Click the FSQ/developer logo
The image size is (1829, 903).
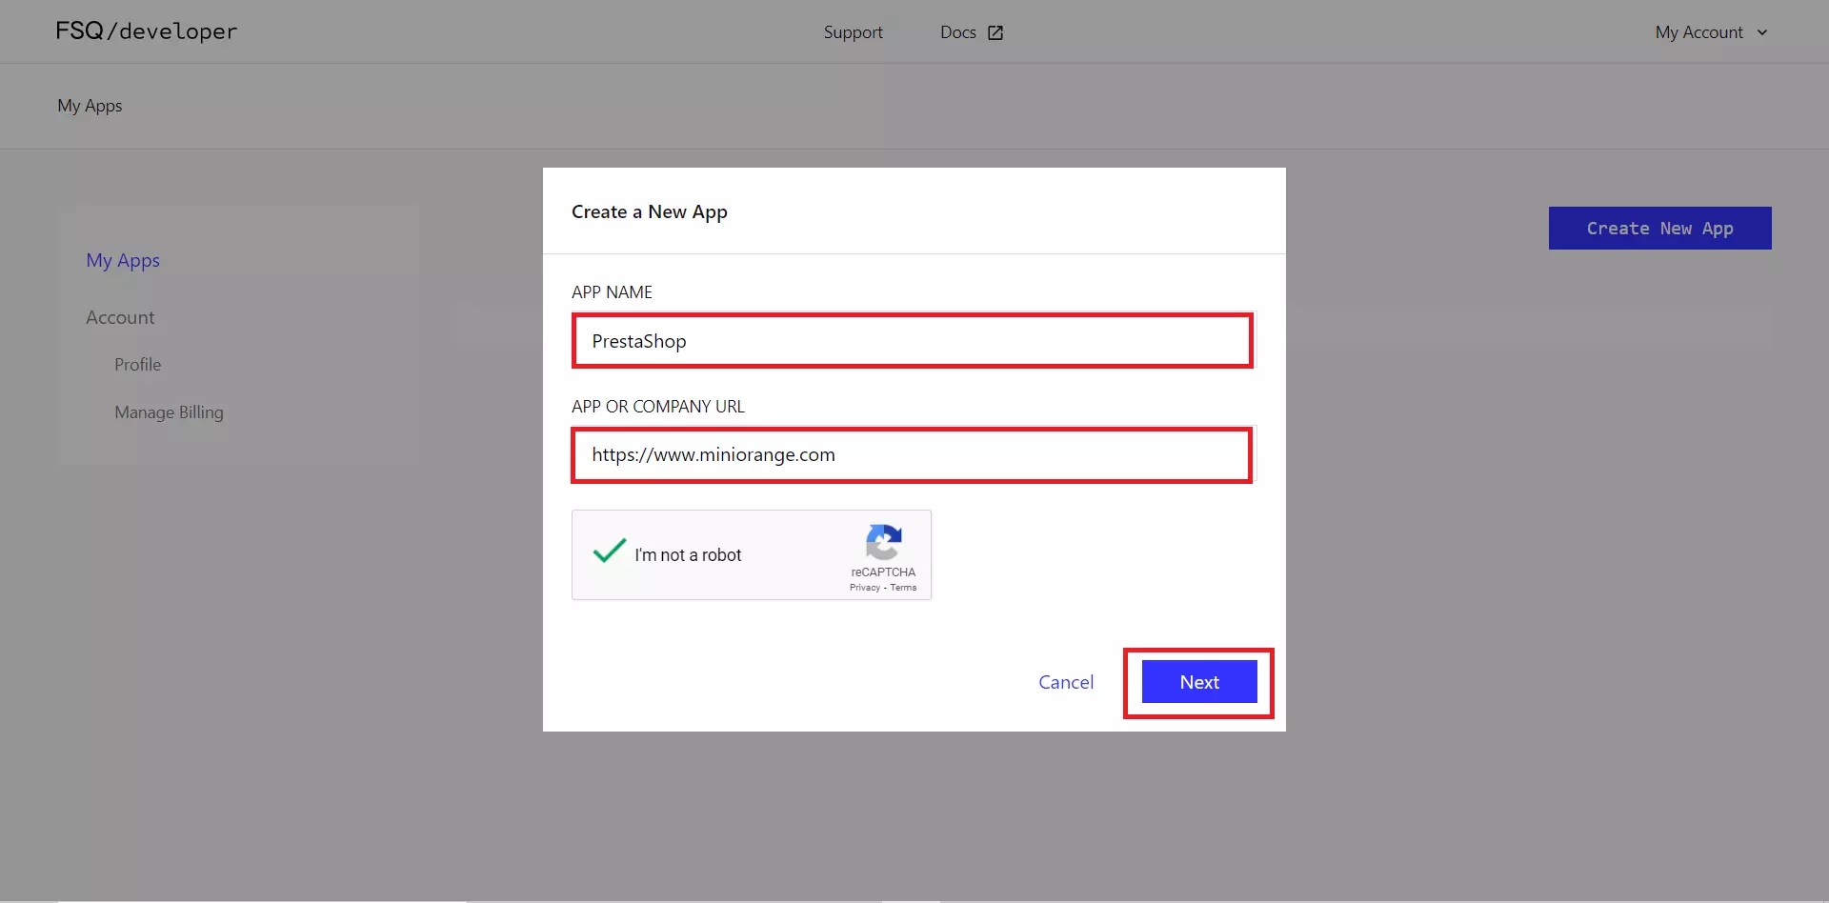[147, 31]
